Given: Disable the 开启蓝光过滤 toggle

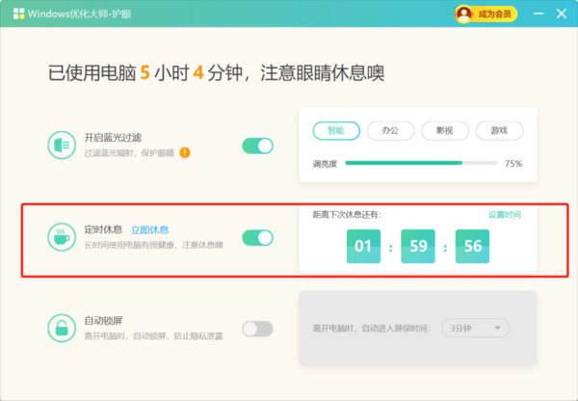Looking at the screenshot, I should coord(257,146).
